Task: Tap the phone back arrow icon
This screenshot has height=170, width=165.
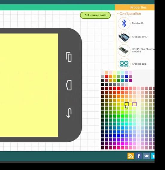Action: click(x=69, y=113)
